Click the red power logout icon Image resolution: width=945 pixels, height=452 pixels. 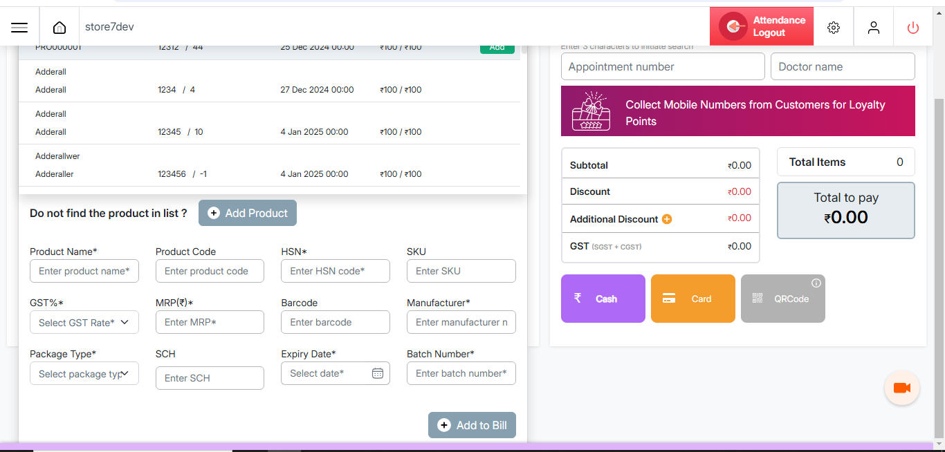tap(913, 27)
